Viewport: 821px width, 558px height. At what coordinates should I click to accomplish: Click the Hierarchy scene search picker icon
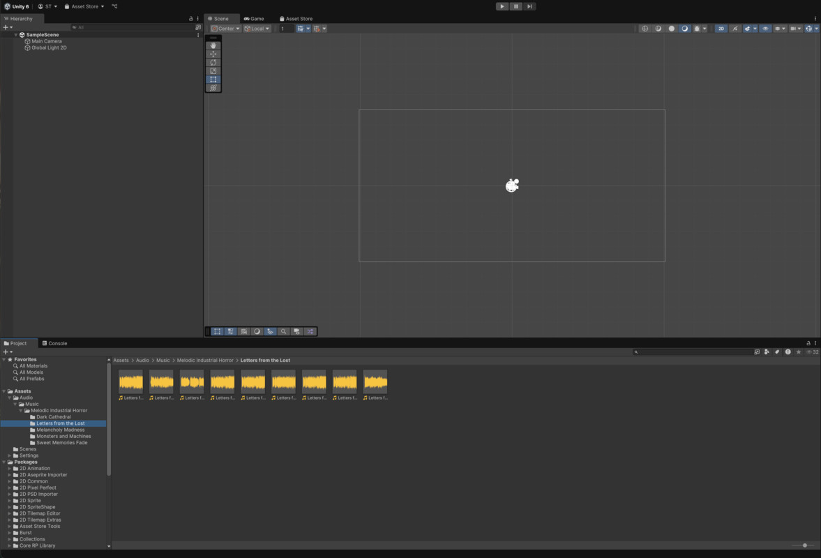[198, 27]
